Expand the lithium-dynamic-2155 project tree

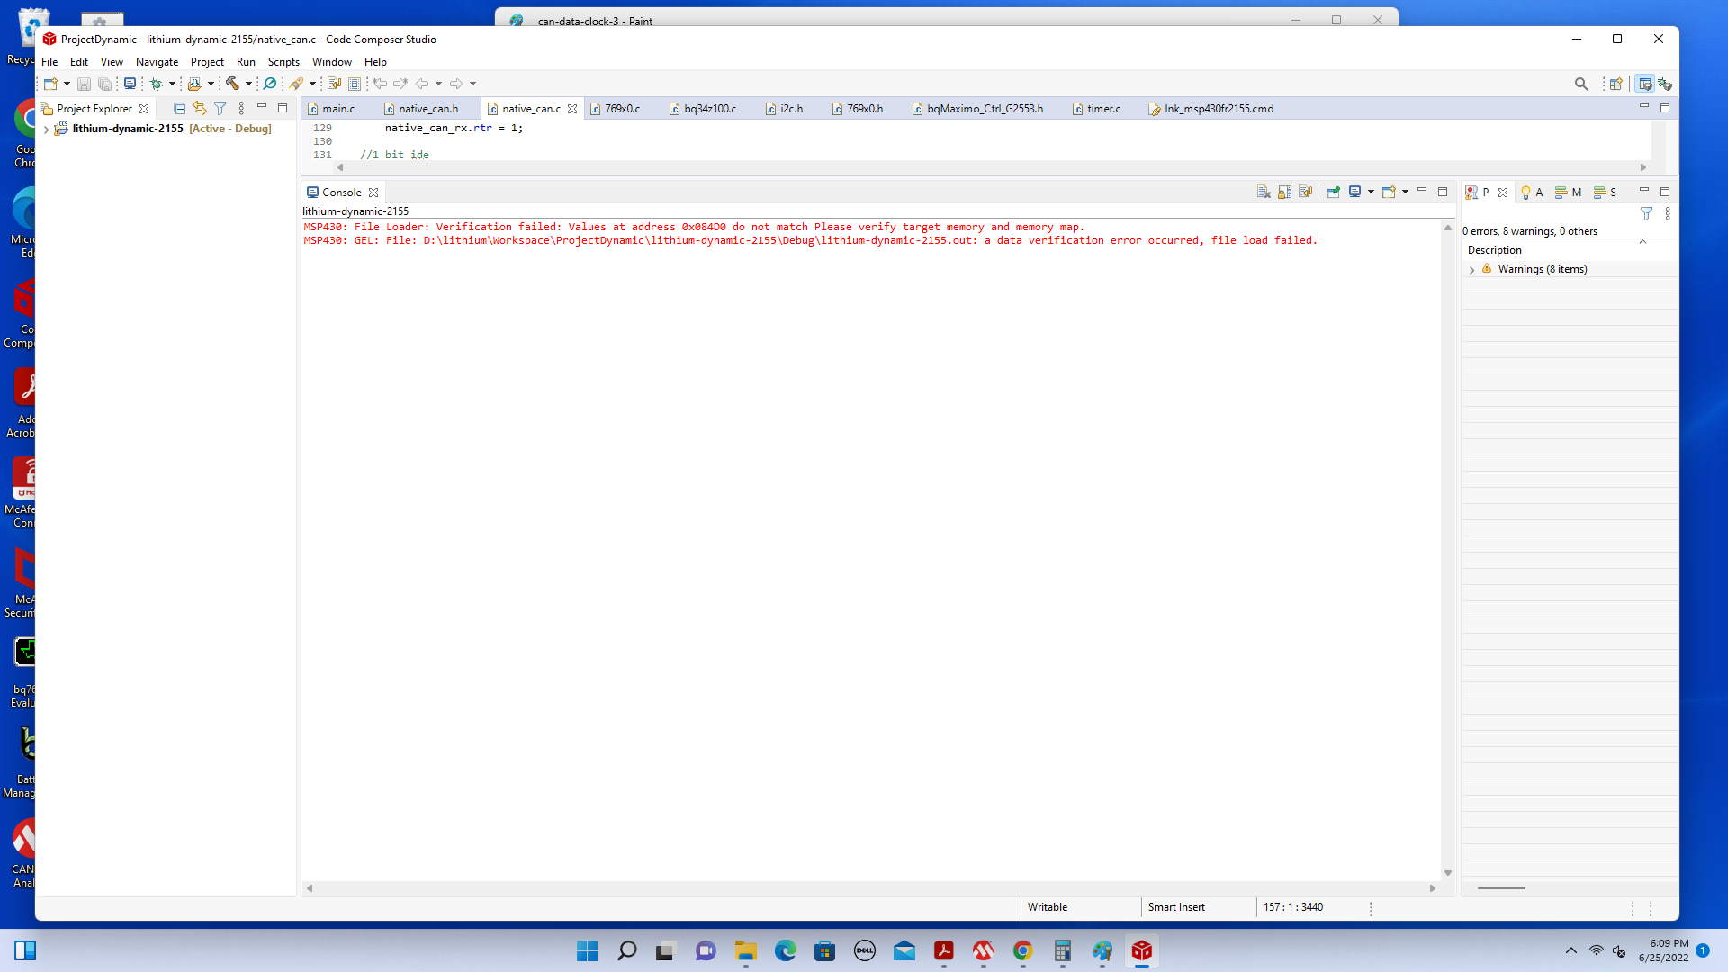[x=46, y=130]
